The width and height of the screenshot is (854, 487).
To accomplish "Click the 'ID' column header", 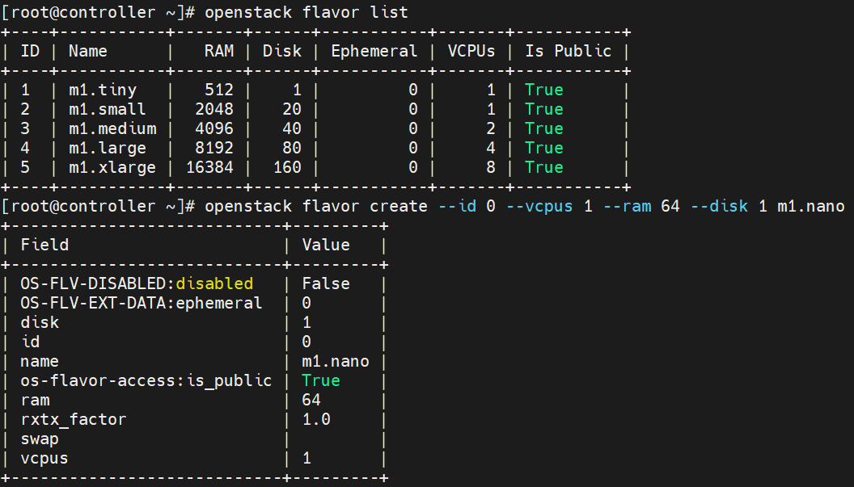I will click(x=30, y=51).
